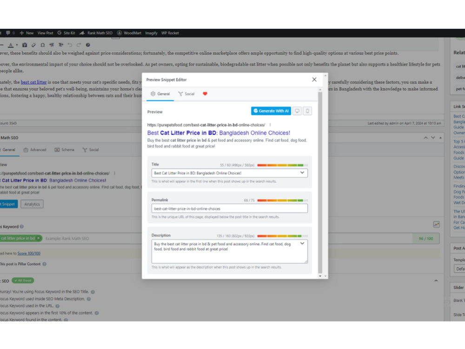Open WoodMart admin bar menu
This screenshot has width=465, height=349.
coord(129,33)
